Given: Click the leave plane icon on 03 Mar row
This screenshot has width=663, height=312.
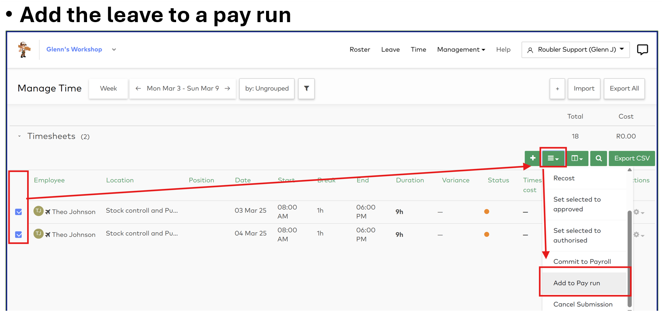Looking at the screenshot, I should (x=48, y=212).
